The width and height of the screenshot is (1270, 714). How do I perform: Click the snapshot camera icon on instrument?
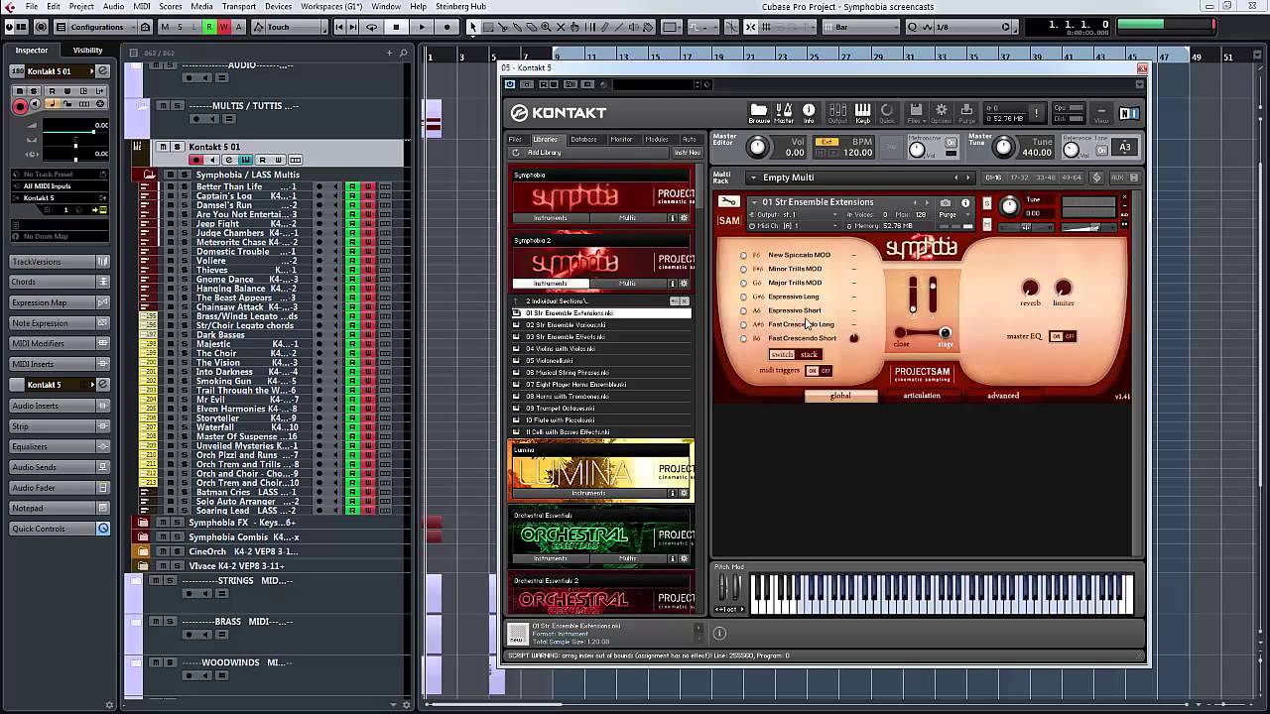tap(946, 202)
